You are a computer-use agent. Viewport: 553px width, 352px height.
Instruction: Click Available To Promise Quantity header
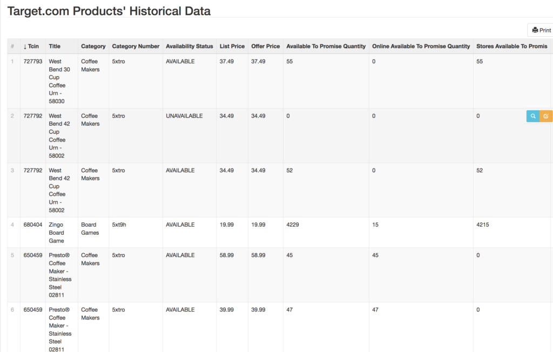coord(326,46)
